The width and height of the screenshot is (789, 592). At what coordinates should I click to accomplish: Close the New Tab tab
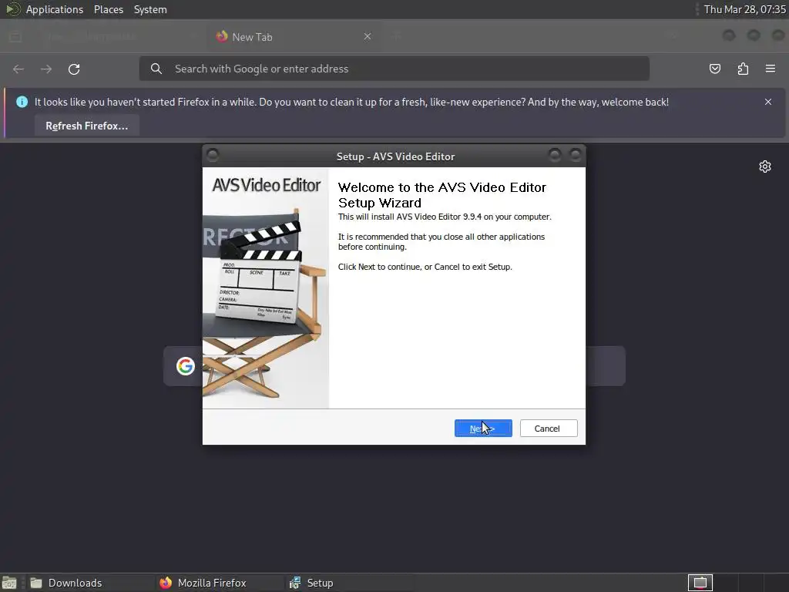click(x=368, y=36)
